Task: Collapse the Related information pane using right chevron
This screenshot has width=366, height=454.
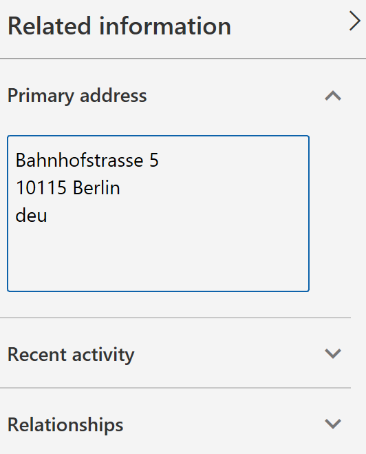Action: [x=355, y=21]
